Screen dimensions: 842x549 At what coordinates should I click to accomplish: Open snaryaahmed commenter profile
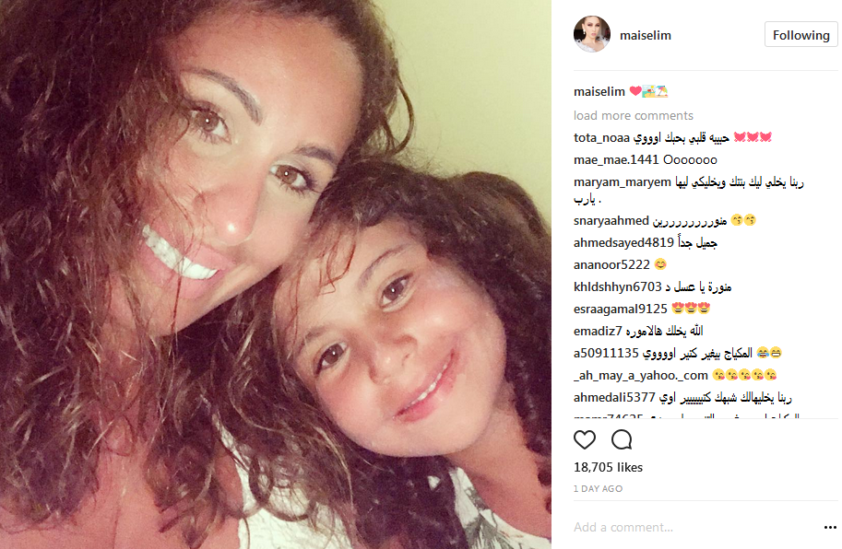tap(611, 220)
